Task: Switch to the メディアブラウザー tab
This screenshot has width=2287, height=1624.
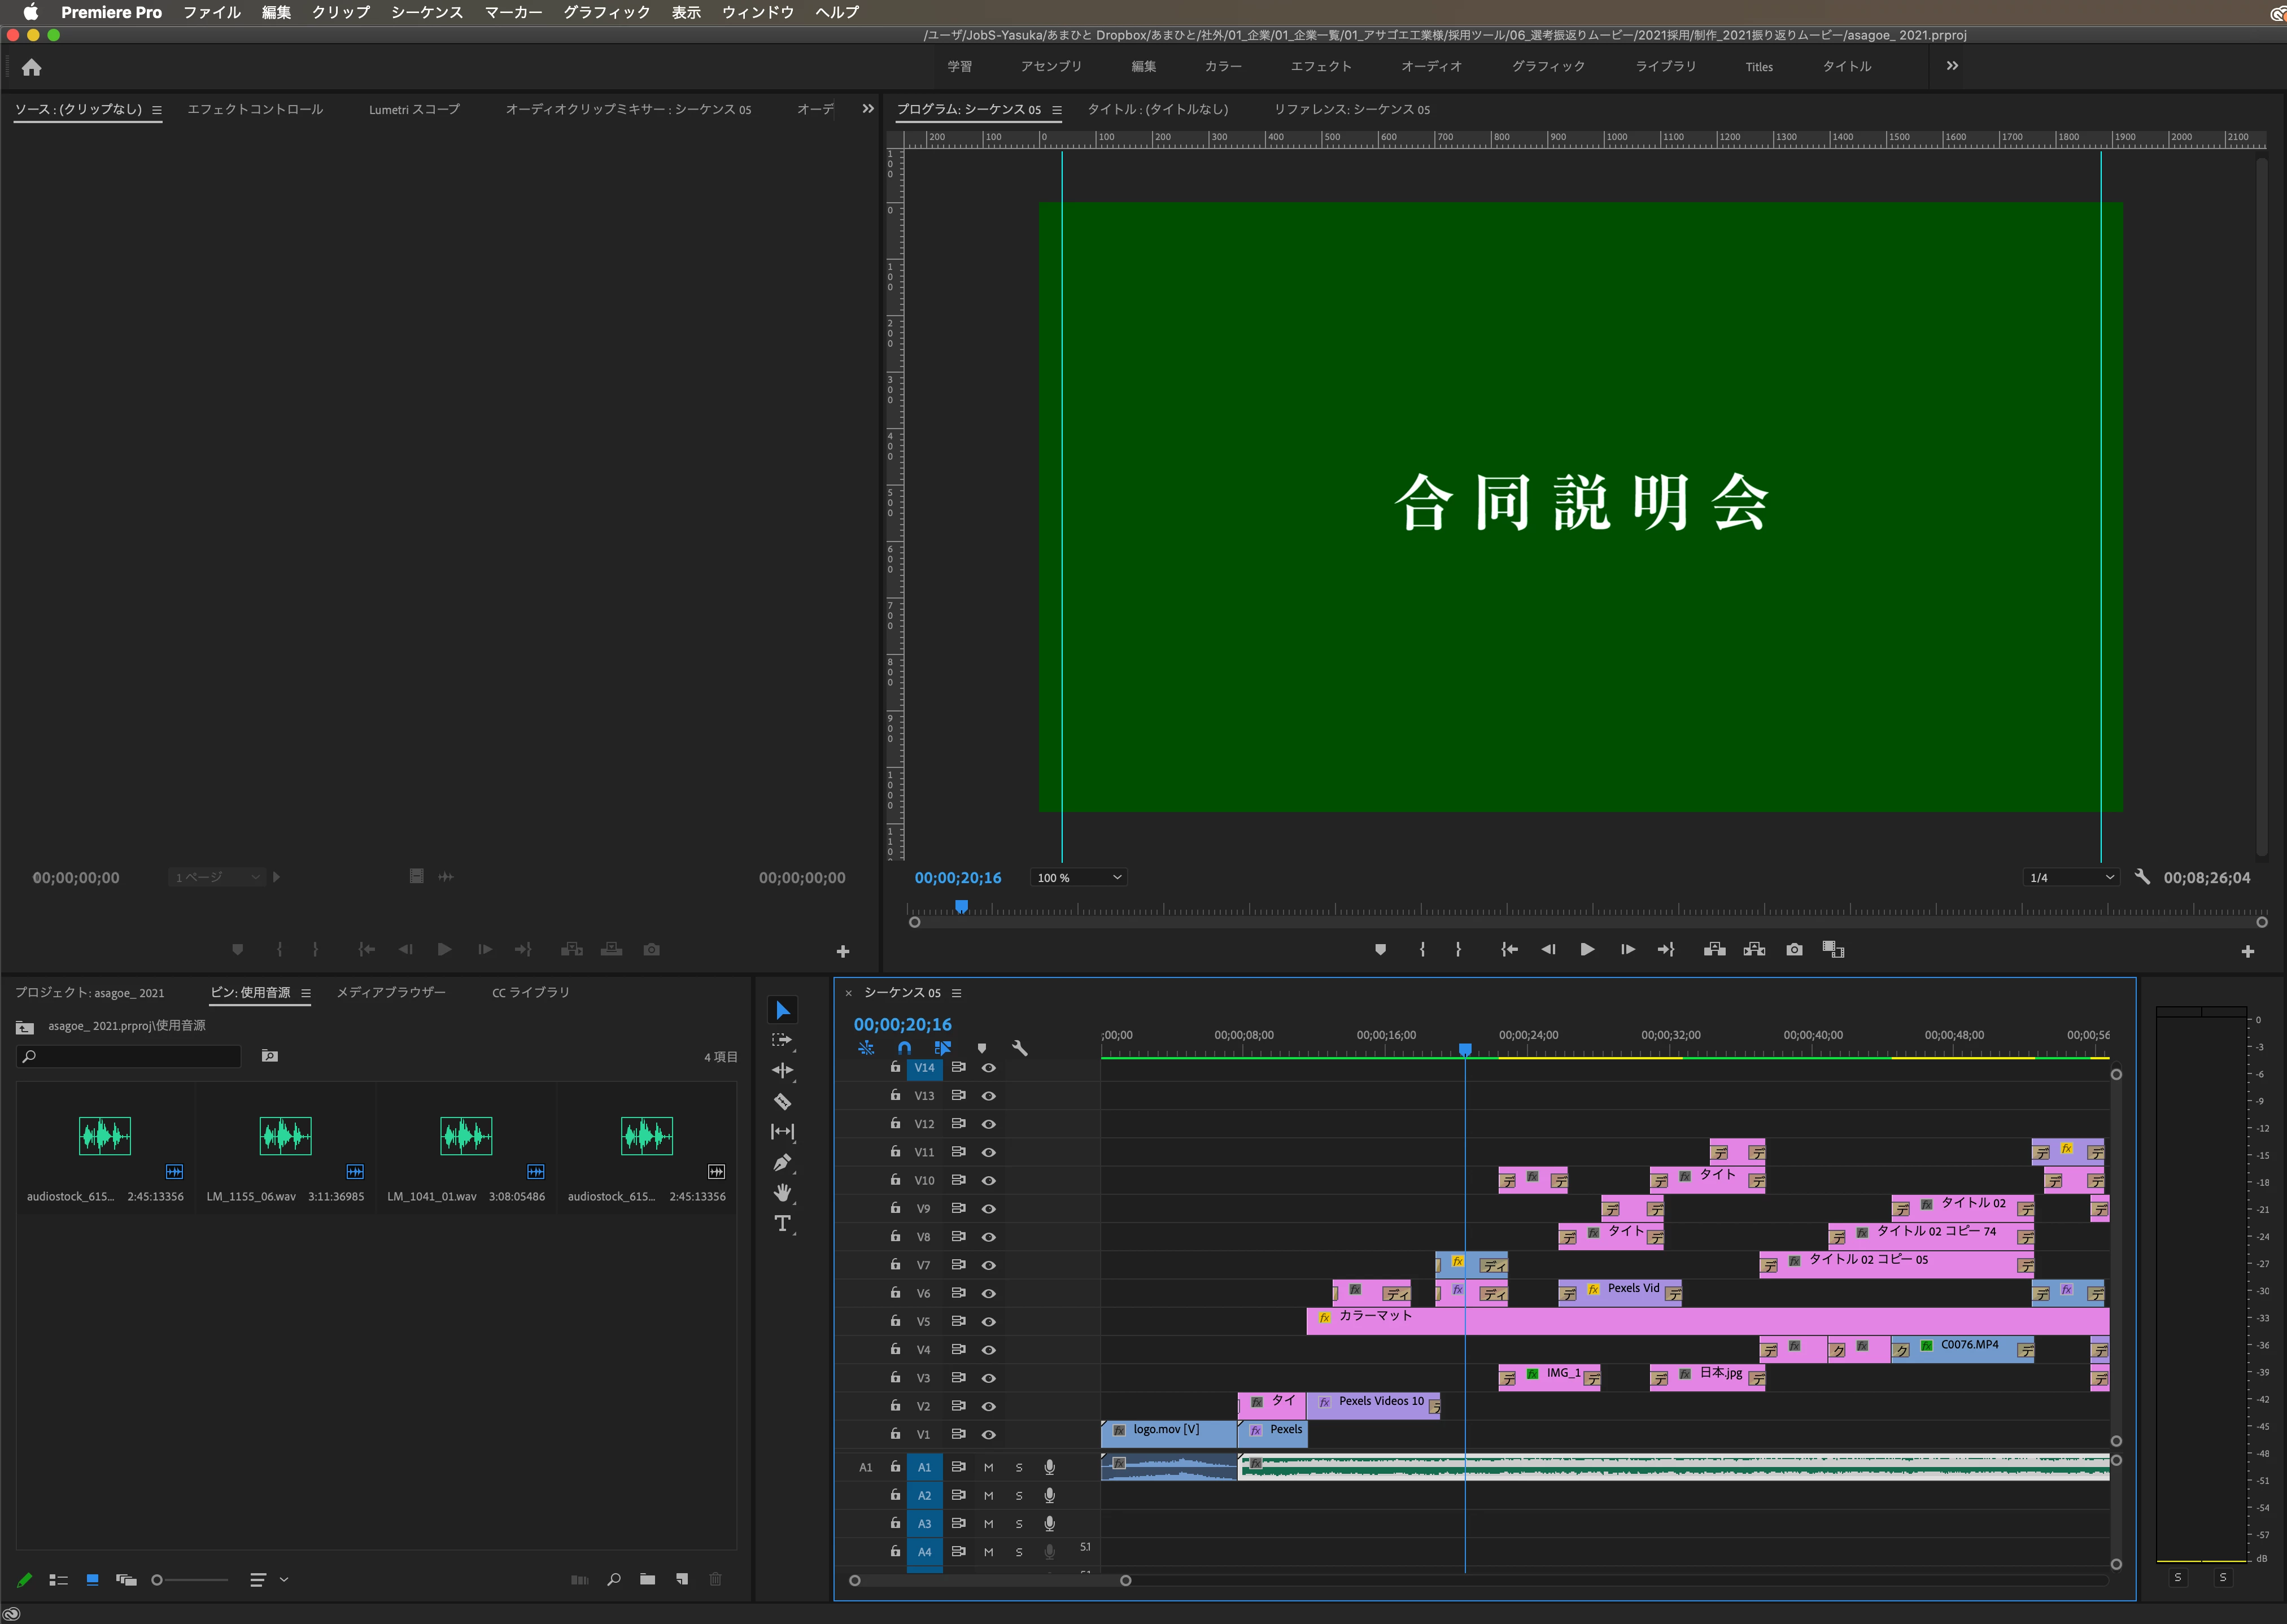Action: coord(391,992)
